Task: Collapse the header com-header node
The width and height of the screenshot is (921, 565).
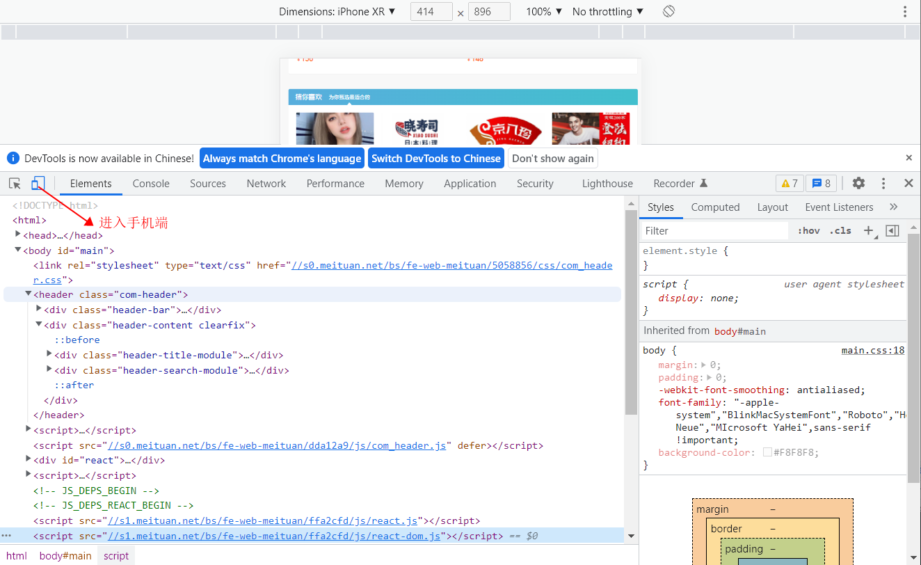Action: (x=29, y=294)
